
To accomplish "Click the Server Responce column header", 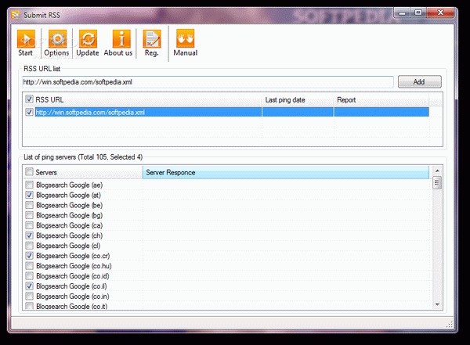I will [x=286, y=172].
